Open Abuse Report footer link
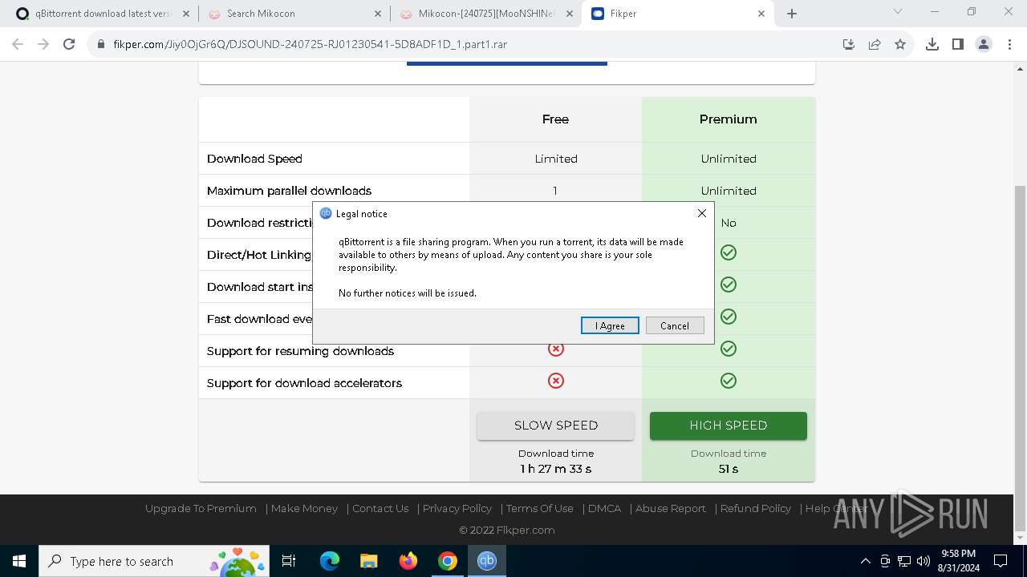1027x577 pixels. point(671,508)
